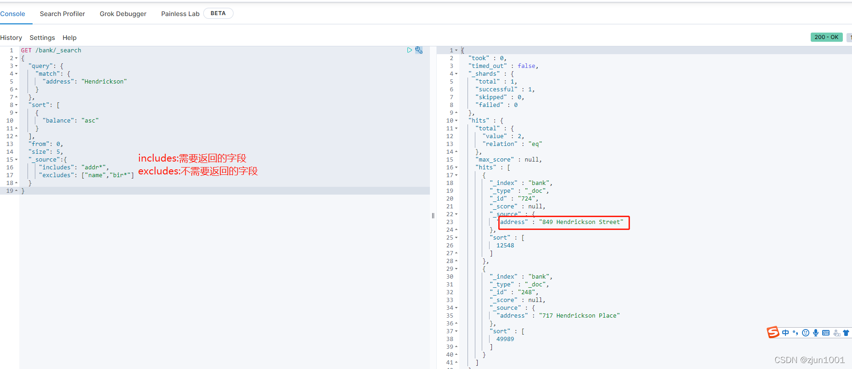Image resolution: width=852 pixels, height=369 pixels.
Task: Fold first hit object at response line 17
Action: (456, 175)
